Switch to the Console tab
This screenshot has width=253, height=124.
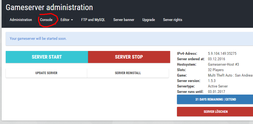46,20
